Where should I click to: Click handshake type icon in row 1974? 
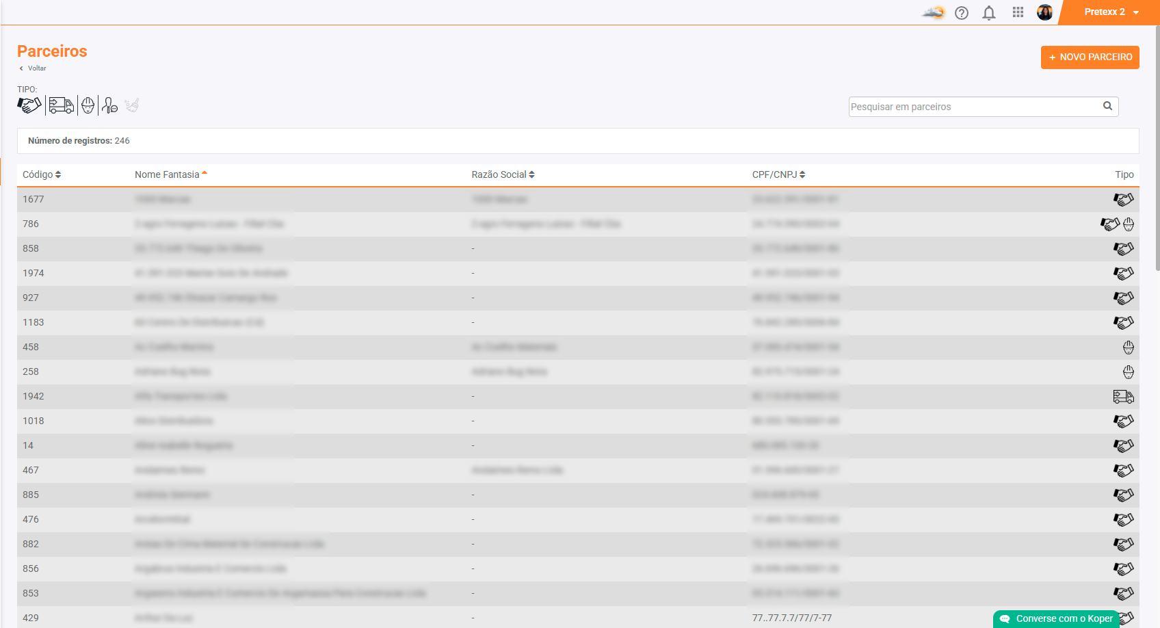pos(1123,273)
